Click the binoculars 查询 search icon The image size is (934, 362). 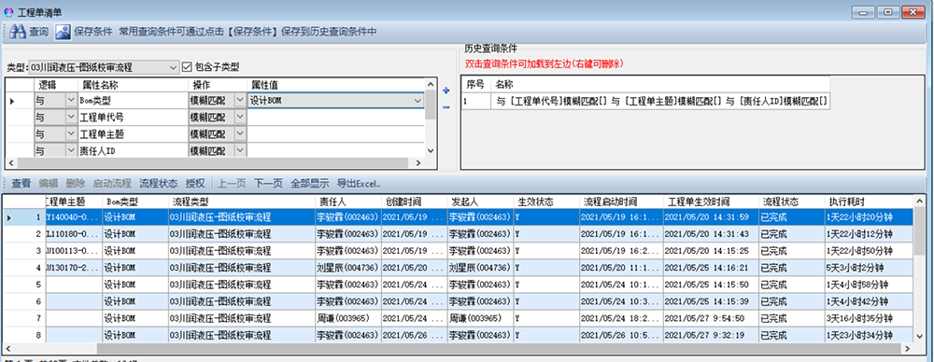[17, 32]
